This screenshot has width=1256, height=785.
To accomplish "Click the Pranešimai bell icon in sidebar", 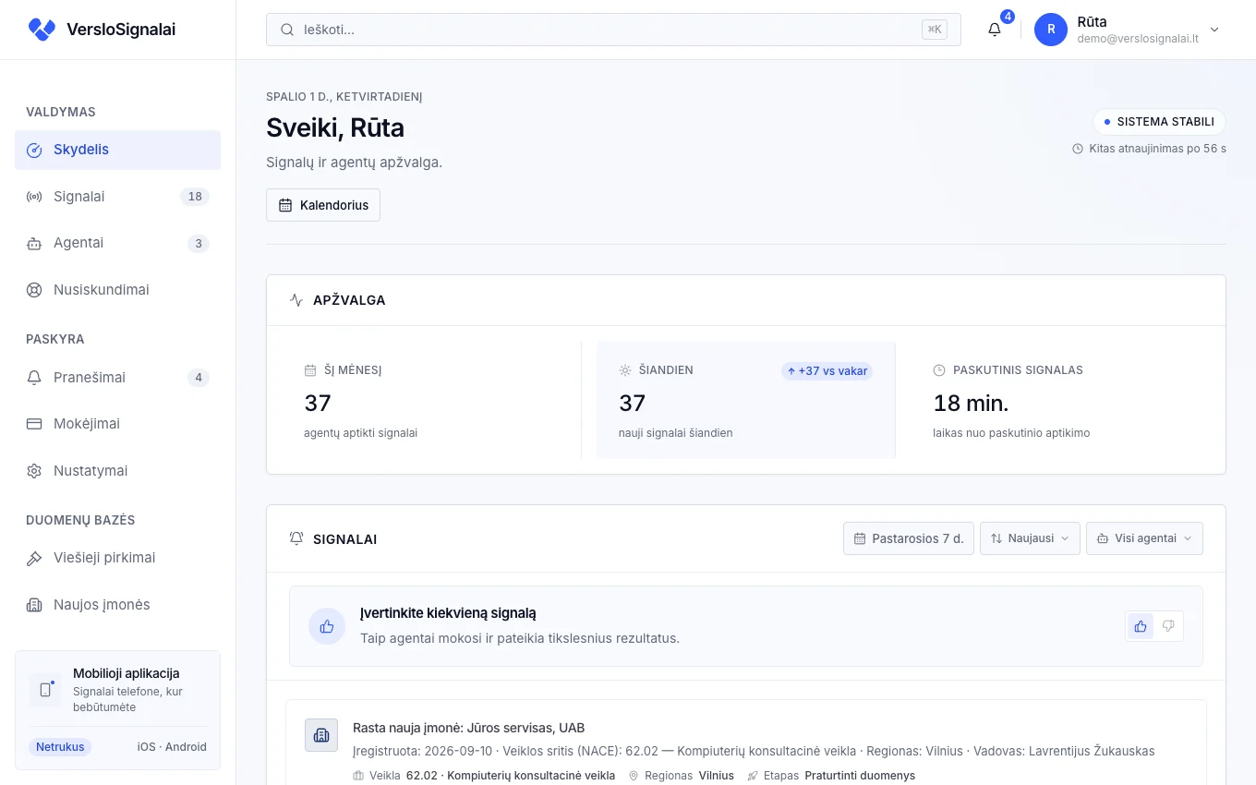I will 34,378.
